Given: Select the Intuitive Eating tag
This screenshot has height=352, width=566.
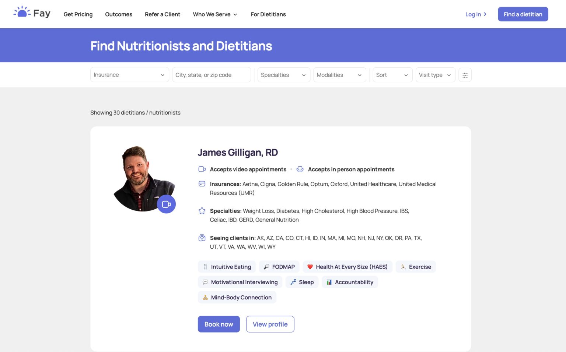Looking at the screenshot, I should pyautogui.click(x=227, y=267).
